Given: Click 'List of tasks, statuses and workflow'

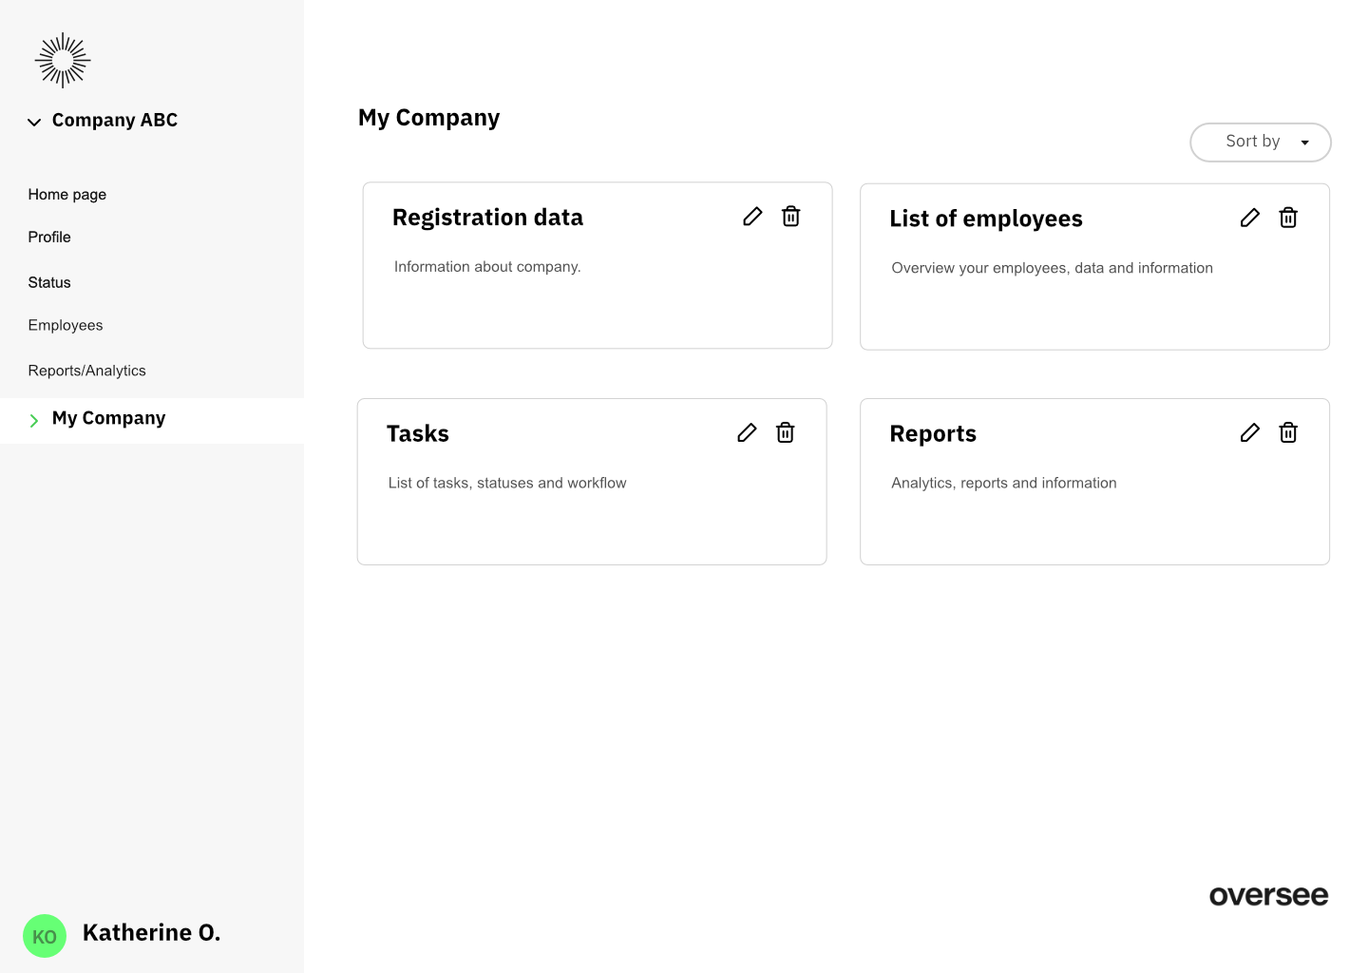Looking at the screenshot, I should tap(507, 483).
